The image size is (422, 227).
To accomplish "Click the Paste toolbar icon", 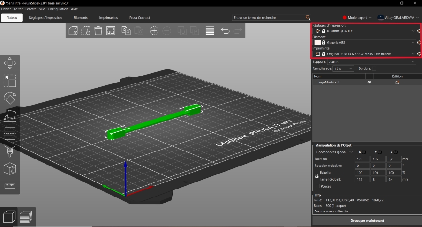I will tap(139, 30).
